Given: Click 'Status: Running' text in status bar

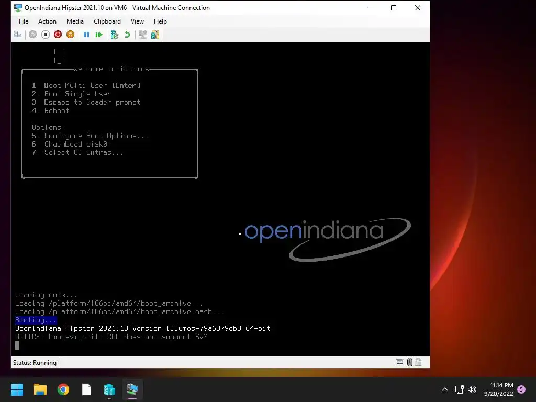Looking at the screenshot, I should point(35,363).
